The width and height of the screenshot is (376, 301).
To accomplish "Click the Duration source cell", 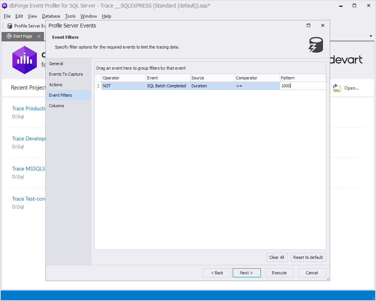I will point(212,86).
